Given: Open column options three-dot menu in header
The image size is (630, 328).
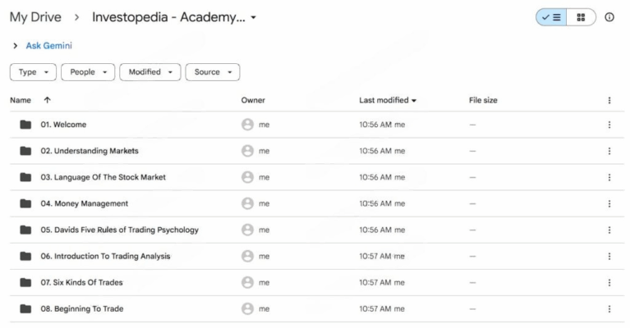Looking at the screenshot, I should 609,100.
